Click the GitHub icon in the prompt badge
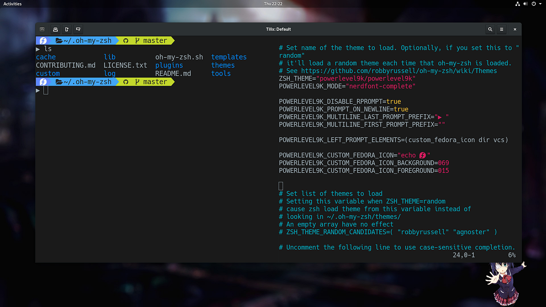Image resolution: width=546 pixels, height=307 pixels. point(125,40)
